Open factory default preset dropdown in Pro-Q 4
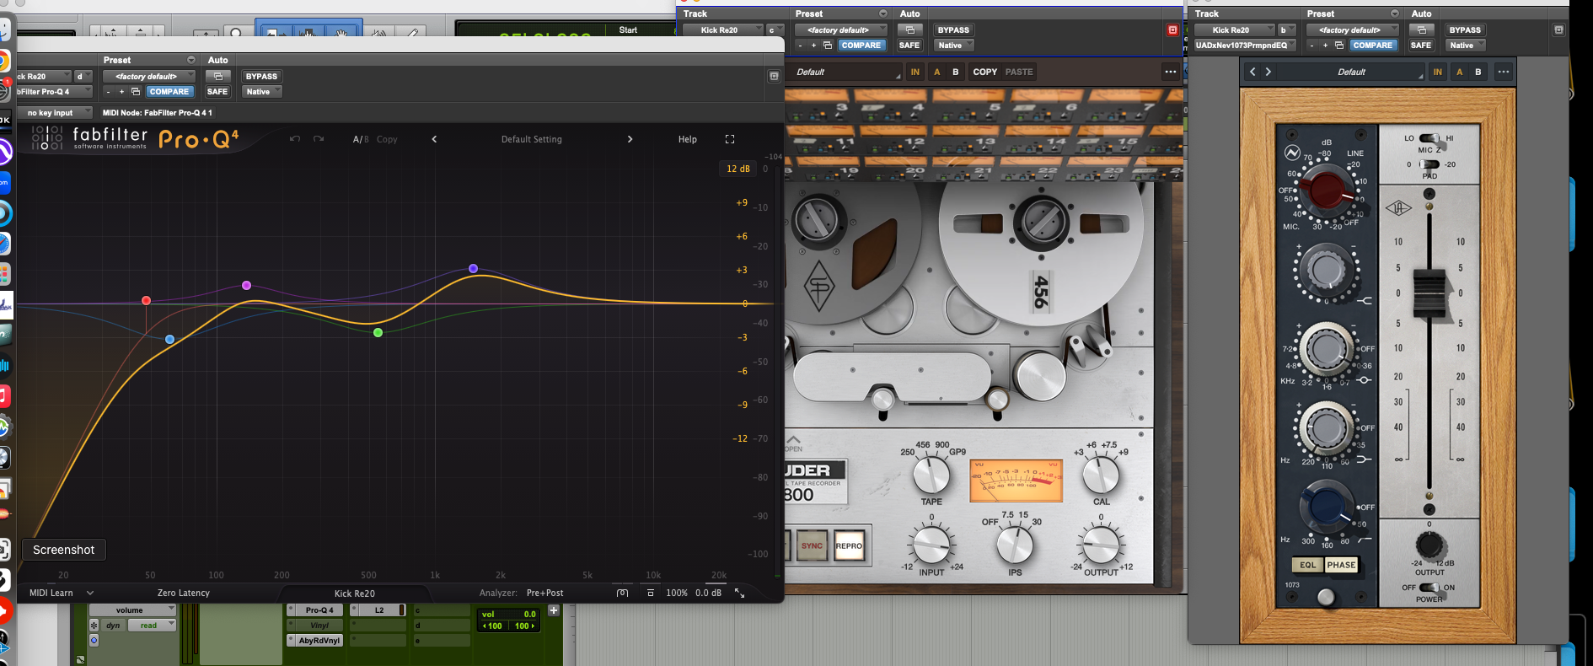The width and height of the screenshot is (1593, 666). click(149, 77)
